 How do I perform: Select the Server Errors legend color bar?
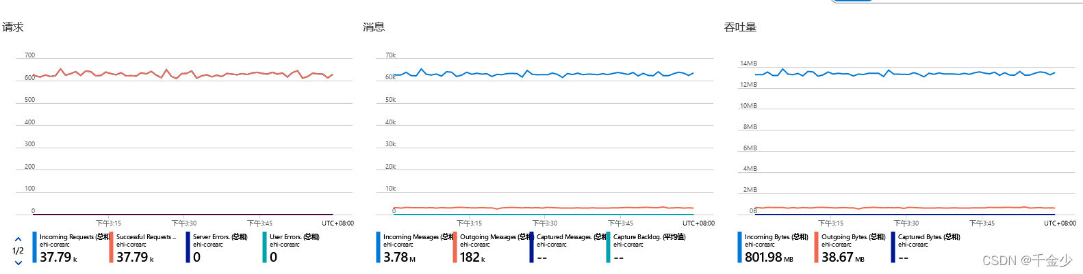click(188, 247)
